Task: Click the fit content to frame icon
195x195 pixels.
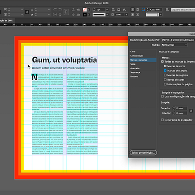Action: [138, 15]
